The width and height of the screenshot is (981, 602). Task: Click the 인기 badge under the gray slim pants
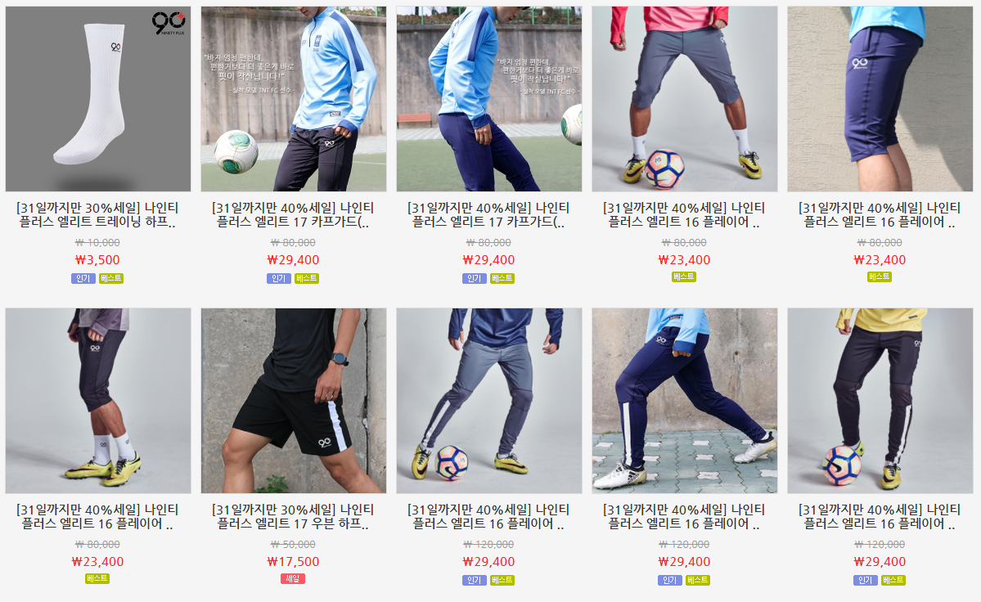(x=475, y=580)
